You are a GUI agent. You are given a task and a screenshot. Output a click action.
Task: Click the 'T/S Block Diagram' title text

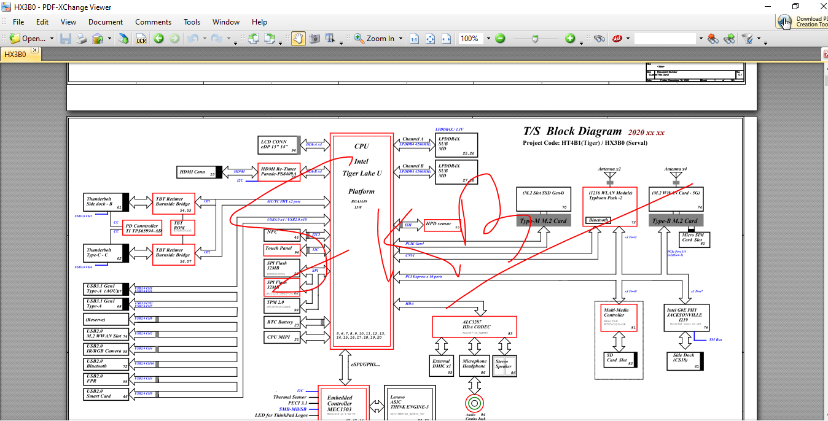pyautogui.click(x=572, y=131)
